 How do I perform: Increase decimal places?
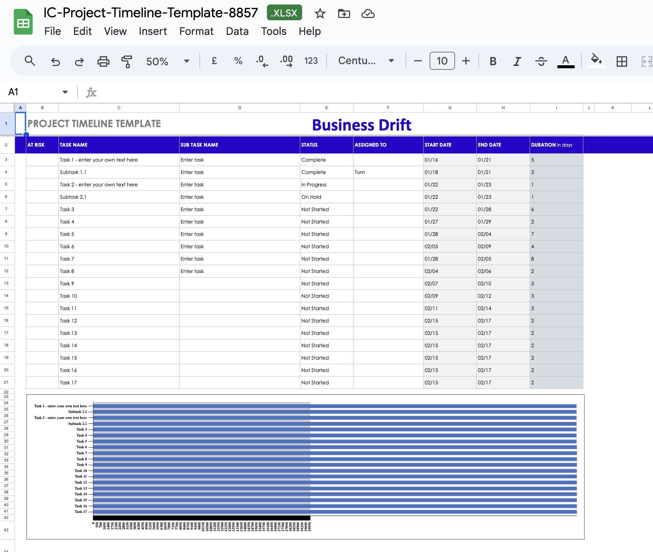[286, 61]
